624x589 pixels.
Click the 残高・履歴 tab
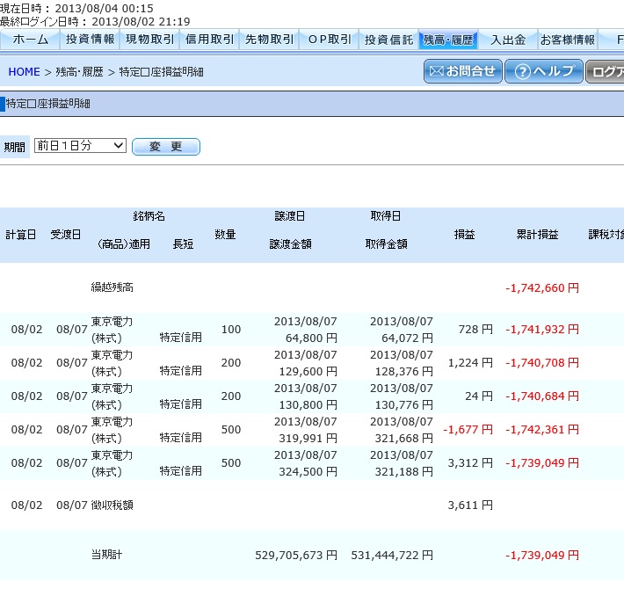point(447,40)
